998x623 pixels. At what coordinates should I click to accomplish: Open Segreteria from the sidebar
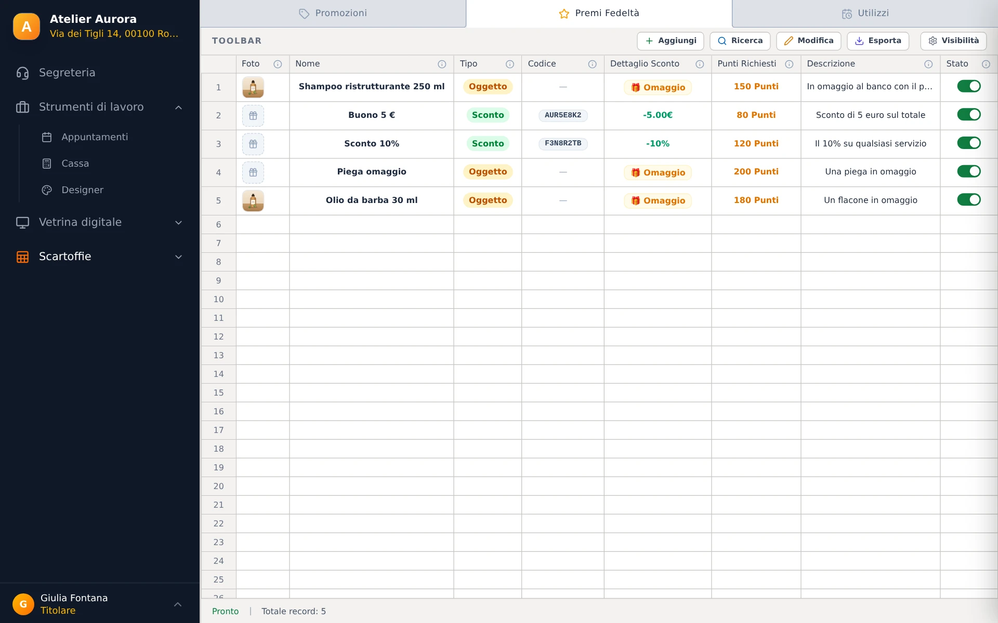tap(100, 73)
